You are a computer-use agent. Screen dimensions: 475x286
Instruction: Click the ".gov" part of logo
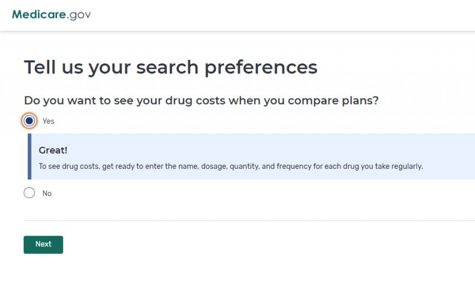pyautogui.click(x=79, y=15)
